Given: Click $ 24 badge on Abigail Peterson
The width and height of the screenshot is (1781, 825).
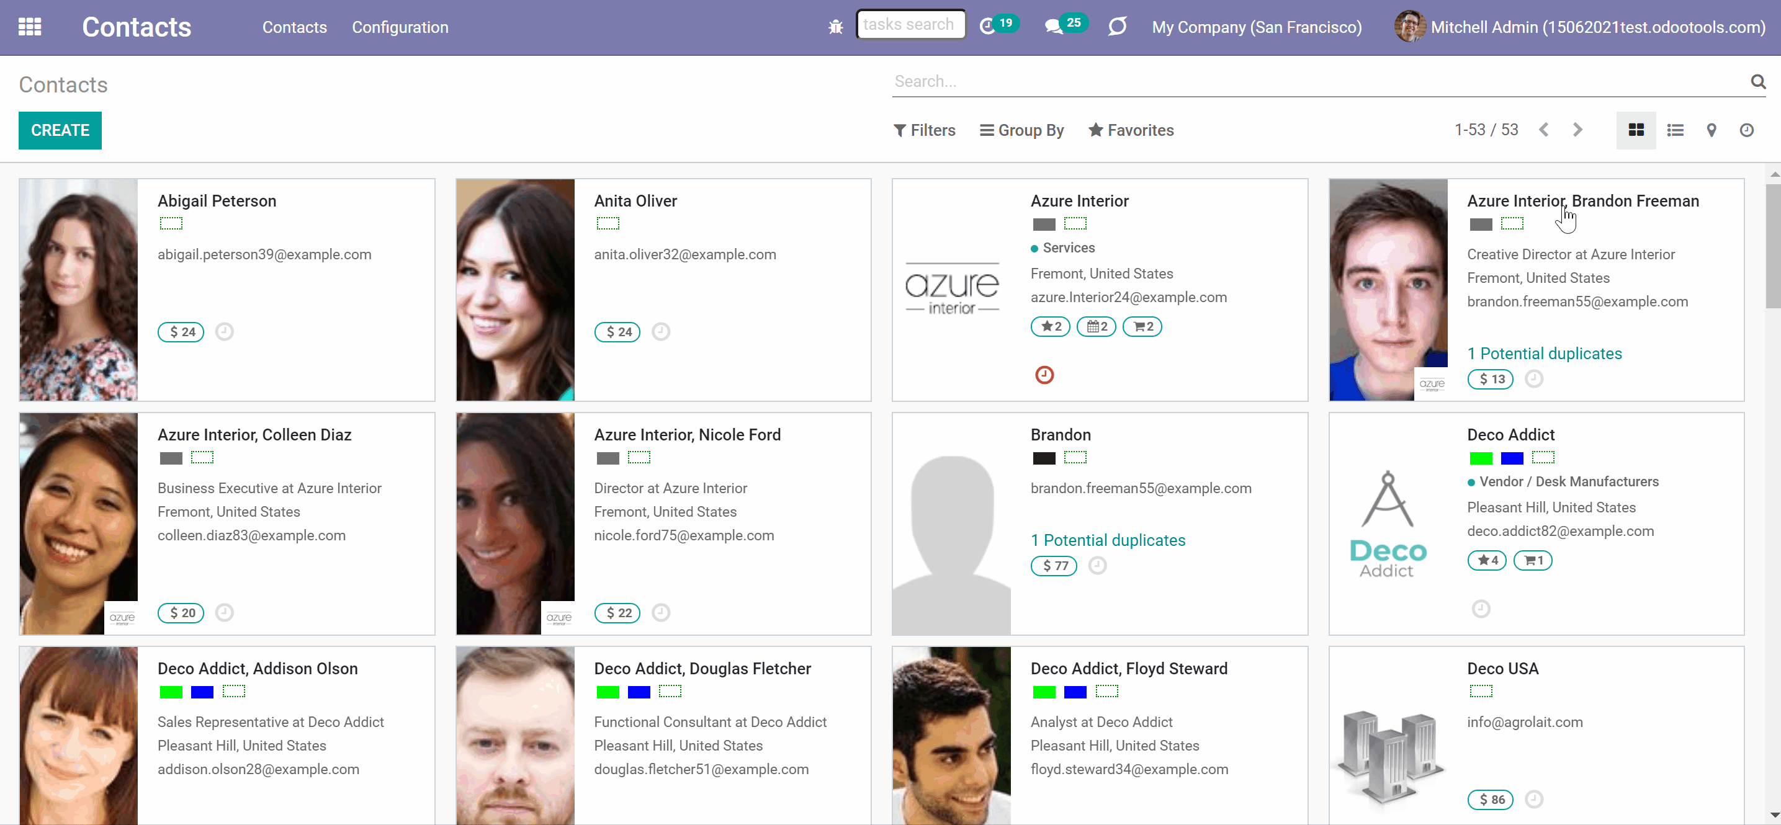Looking at the screenshot, I should pos(181,332).
